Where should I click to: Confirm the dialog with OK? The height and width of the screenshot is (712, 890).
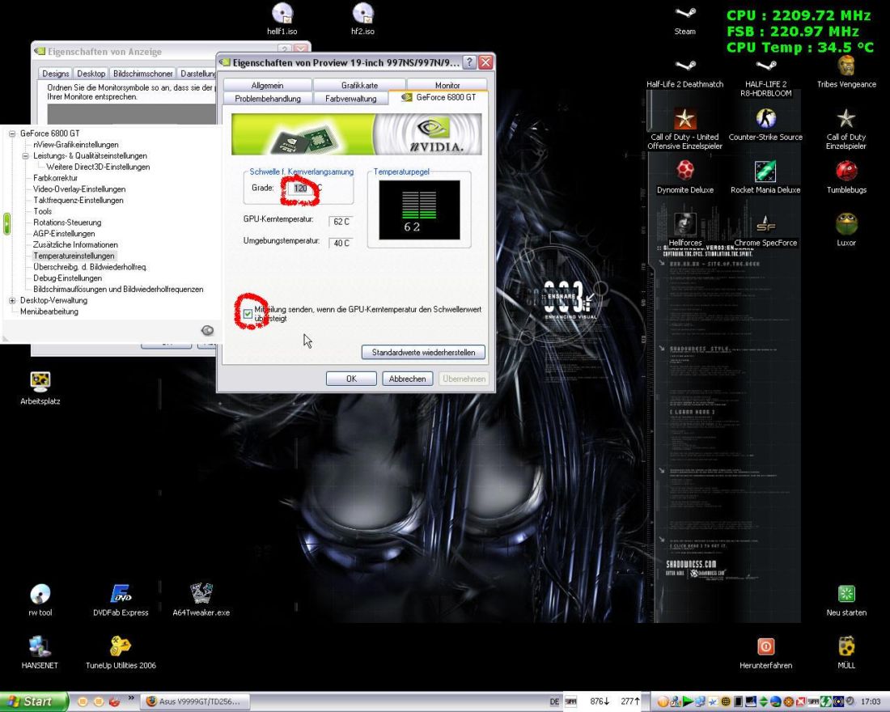click(351, 379)
